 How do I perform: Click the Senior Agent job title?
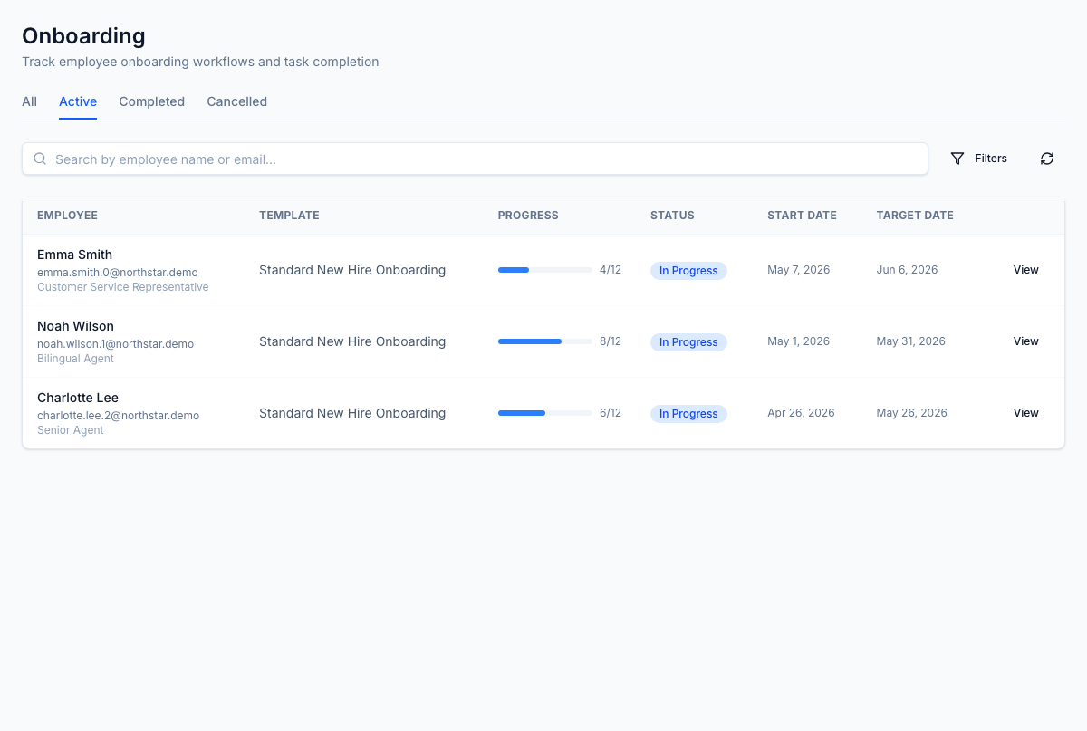tap(70, 430)
